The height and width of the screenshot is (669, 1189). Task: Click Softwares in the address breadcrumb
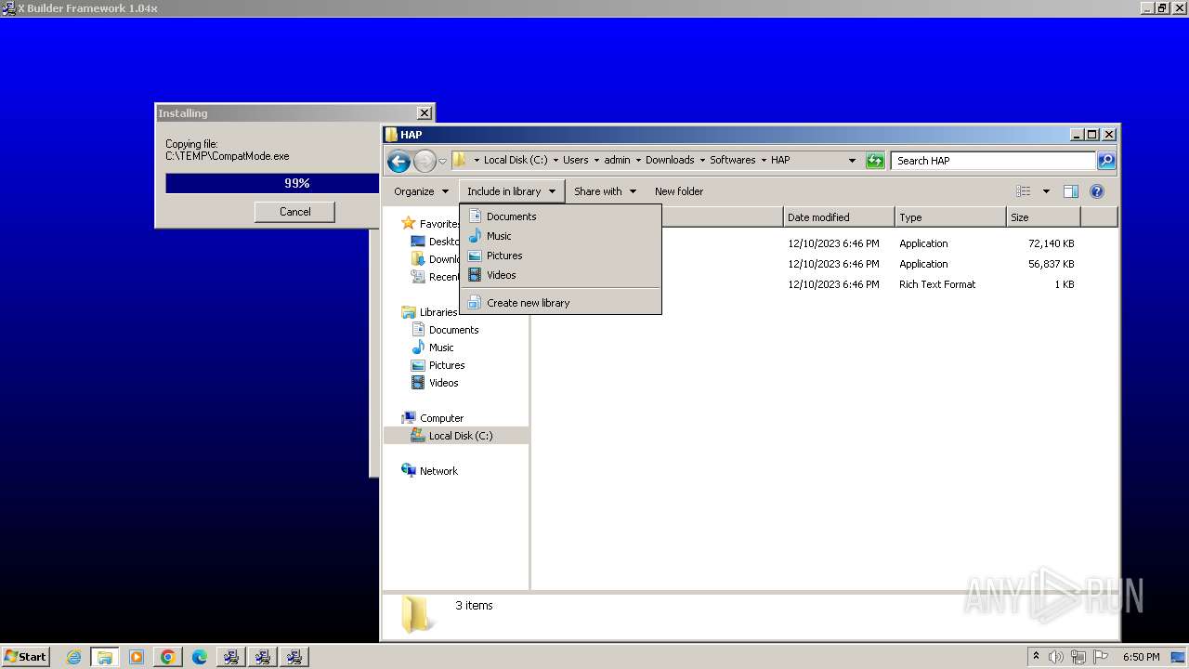pyautogui.click(x=732, y=160)
